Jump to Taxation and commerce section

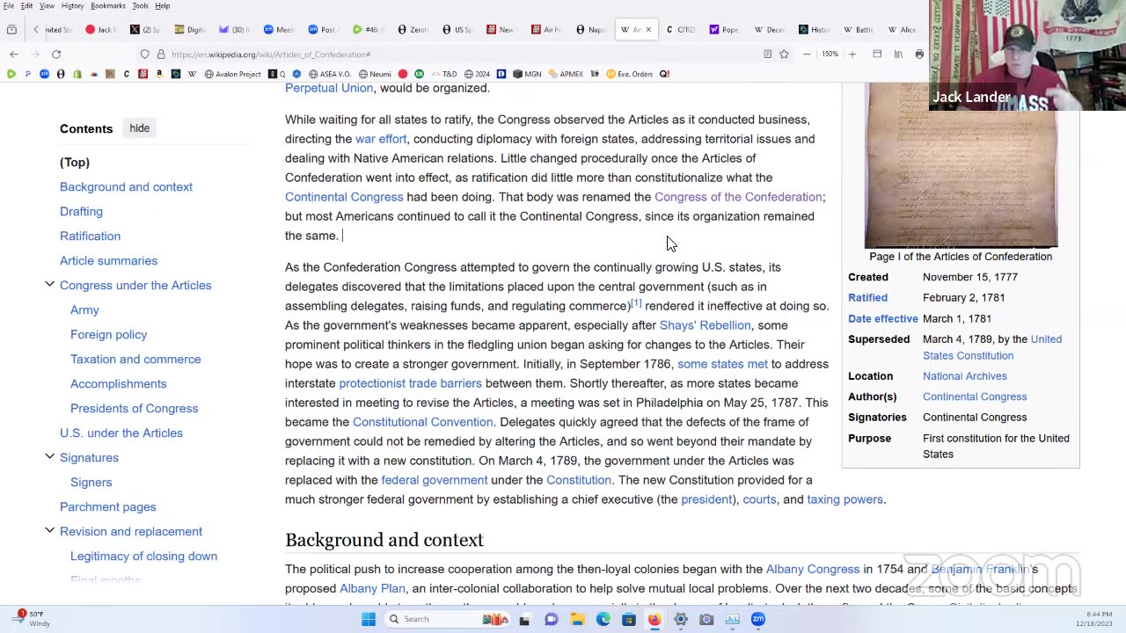pyautogui.click(x=135, y=359)
